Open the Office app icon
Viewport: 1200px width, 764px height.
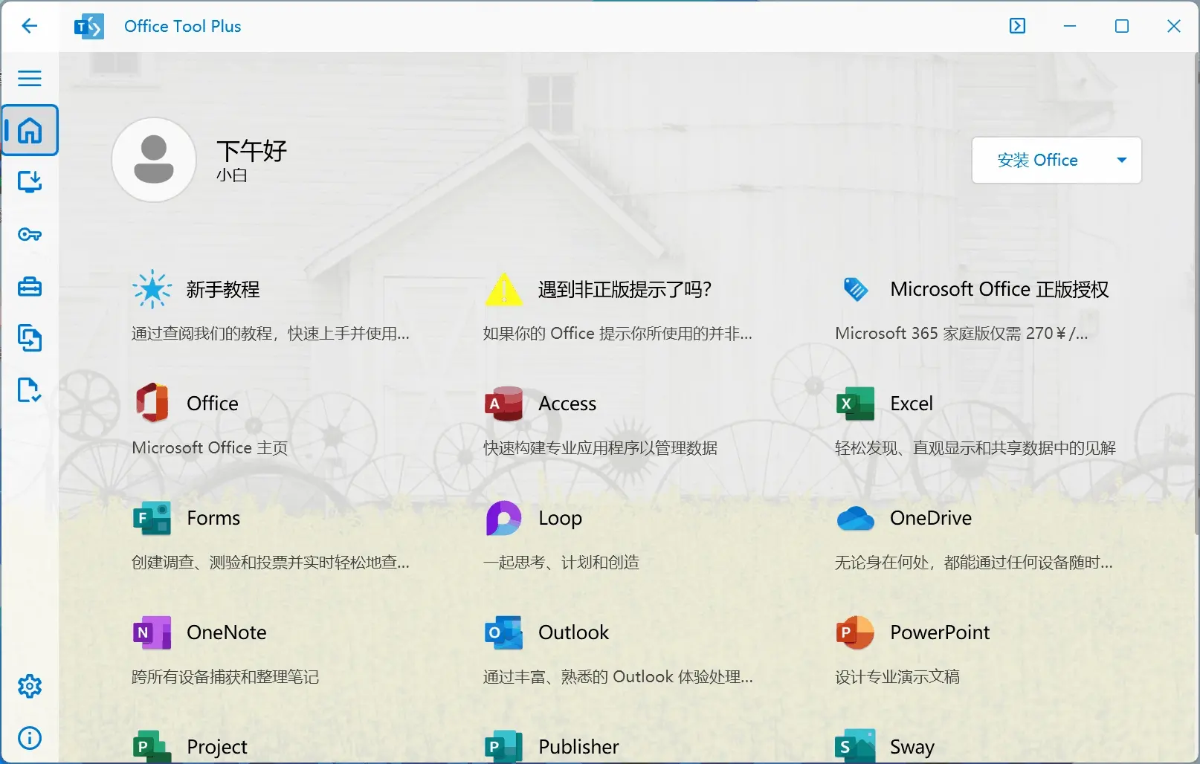click(x=152, y=403)
